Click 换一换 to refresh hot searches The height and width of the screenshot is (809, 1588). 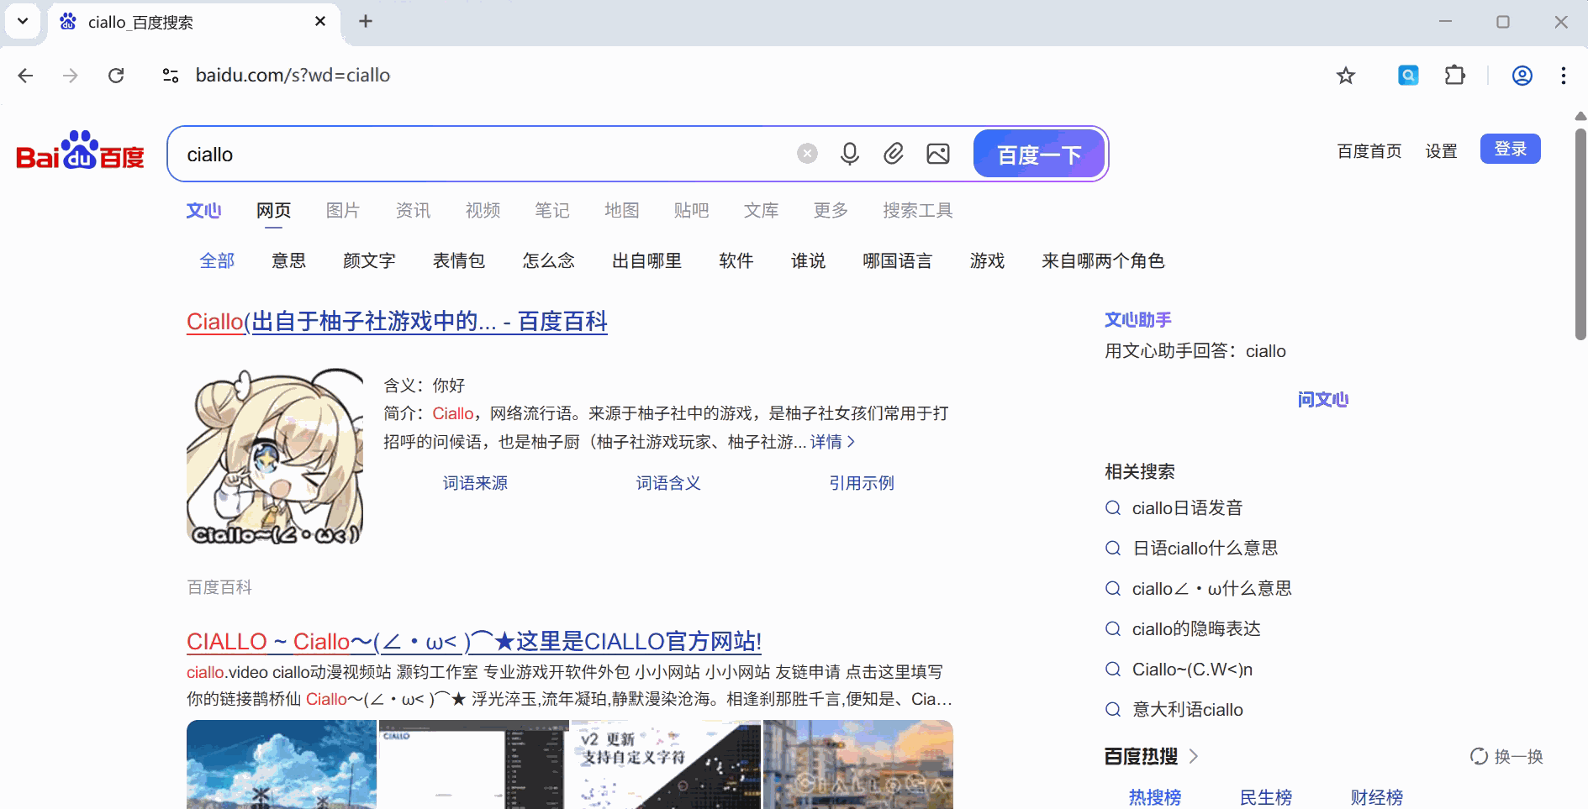[1506, 756]
